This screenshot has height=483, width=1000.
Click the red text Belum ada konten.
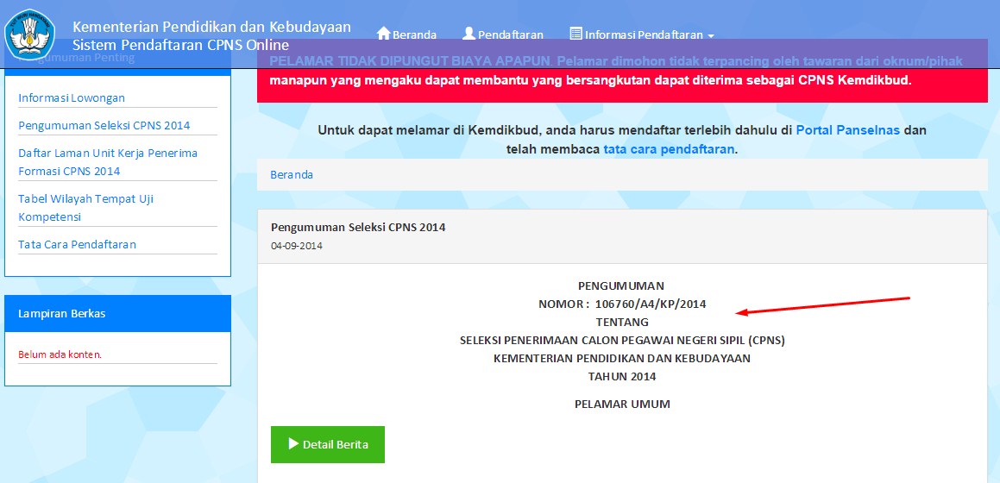coord(60,355)
